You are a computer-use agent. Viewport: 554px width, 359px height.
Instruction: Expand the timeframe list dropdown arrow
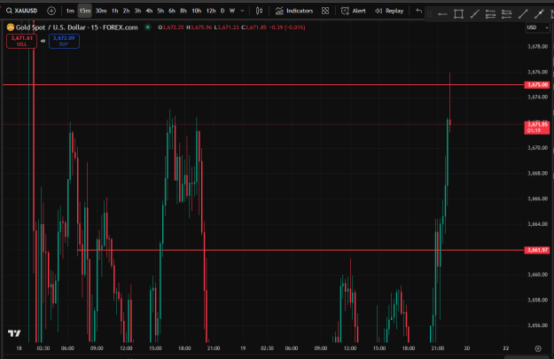click(242, 11)
